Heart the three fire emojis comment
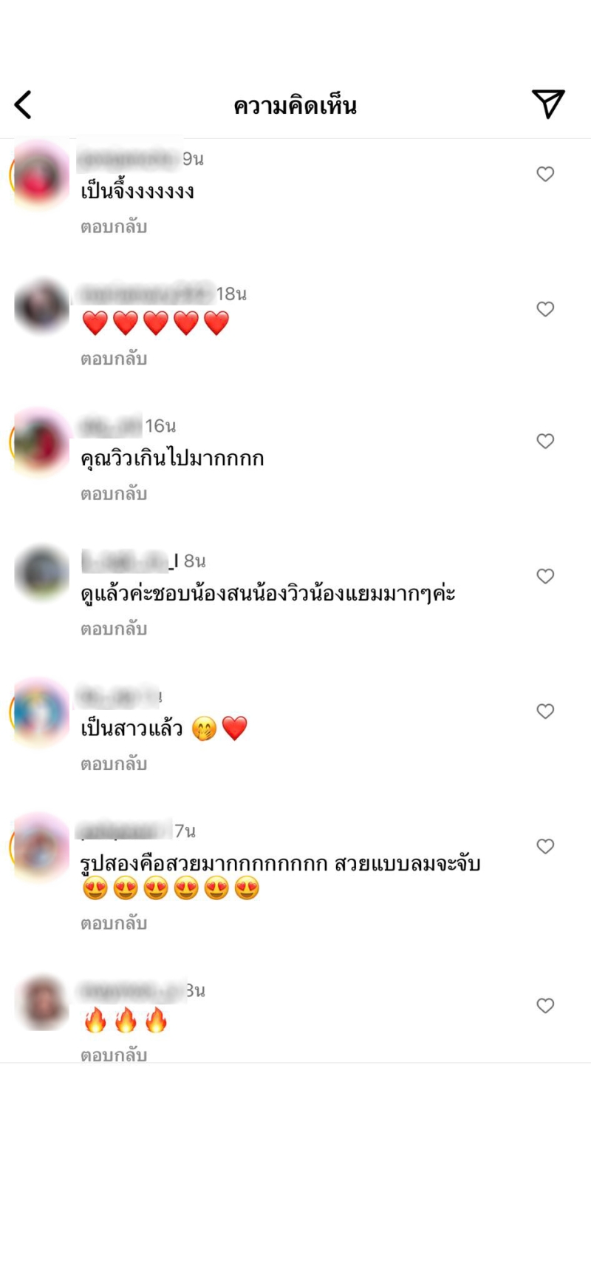 point(545,1006)
